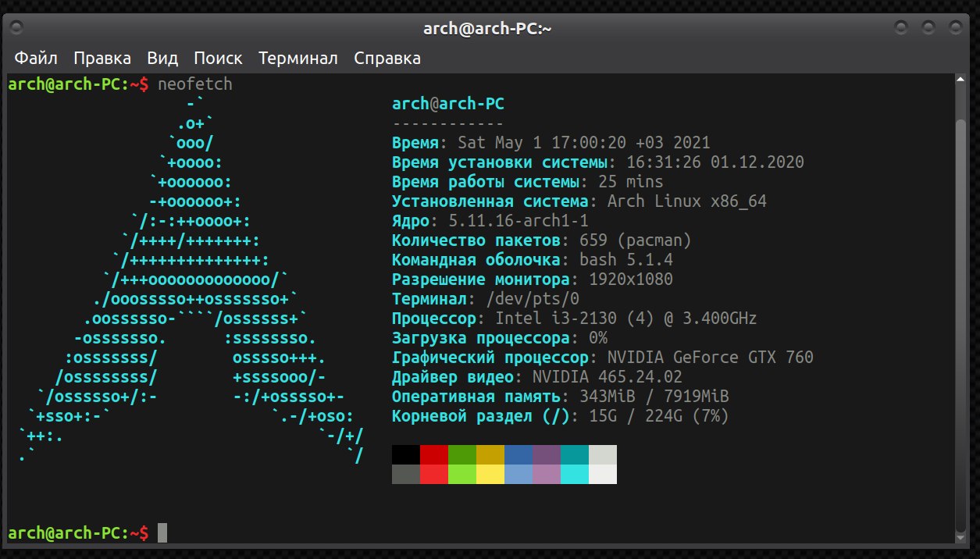Click the shell value bash 5.1.4
The image size is (980, 559).
626,260
